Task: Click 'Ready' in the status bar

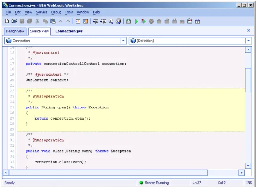Action: tap(9, 183)
